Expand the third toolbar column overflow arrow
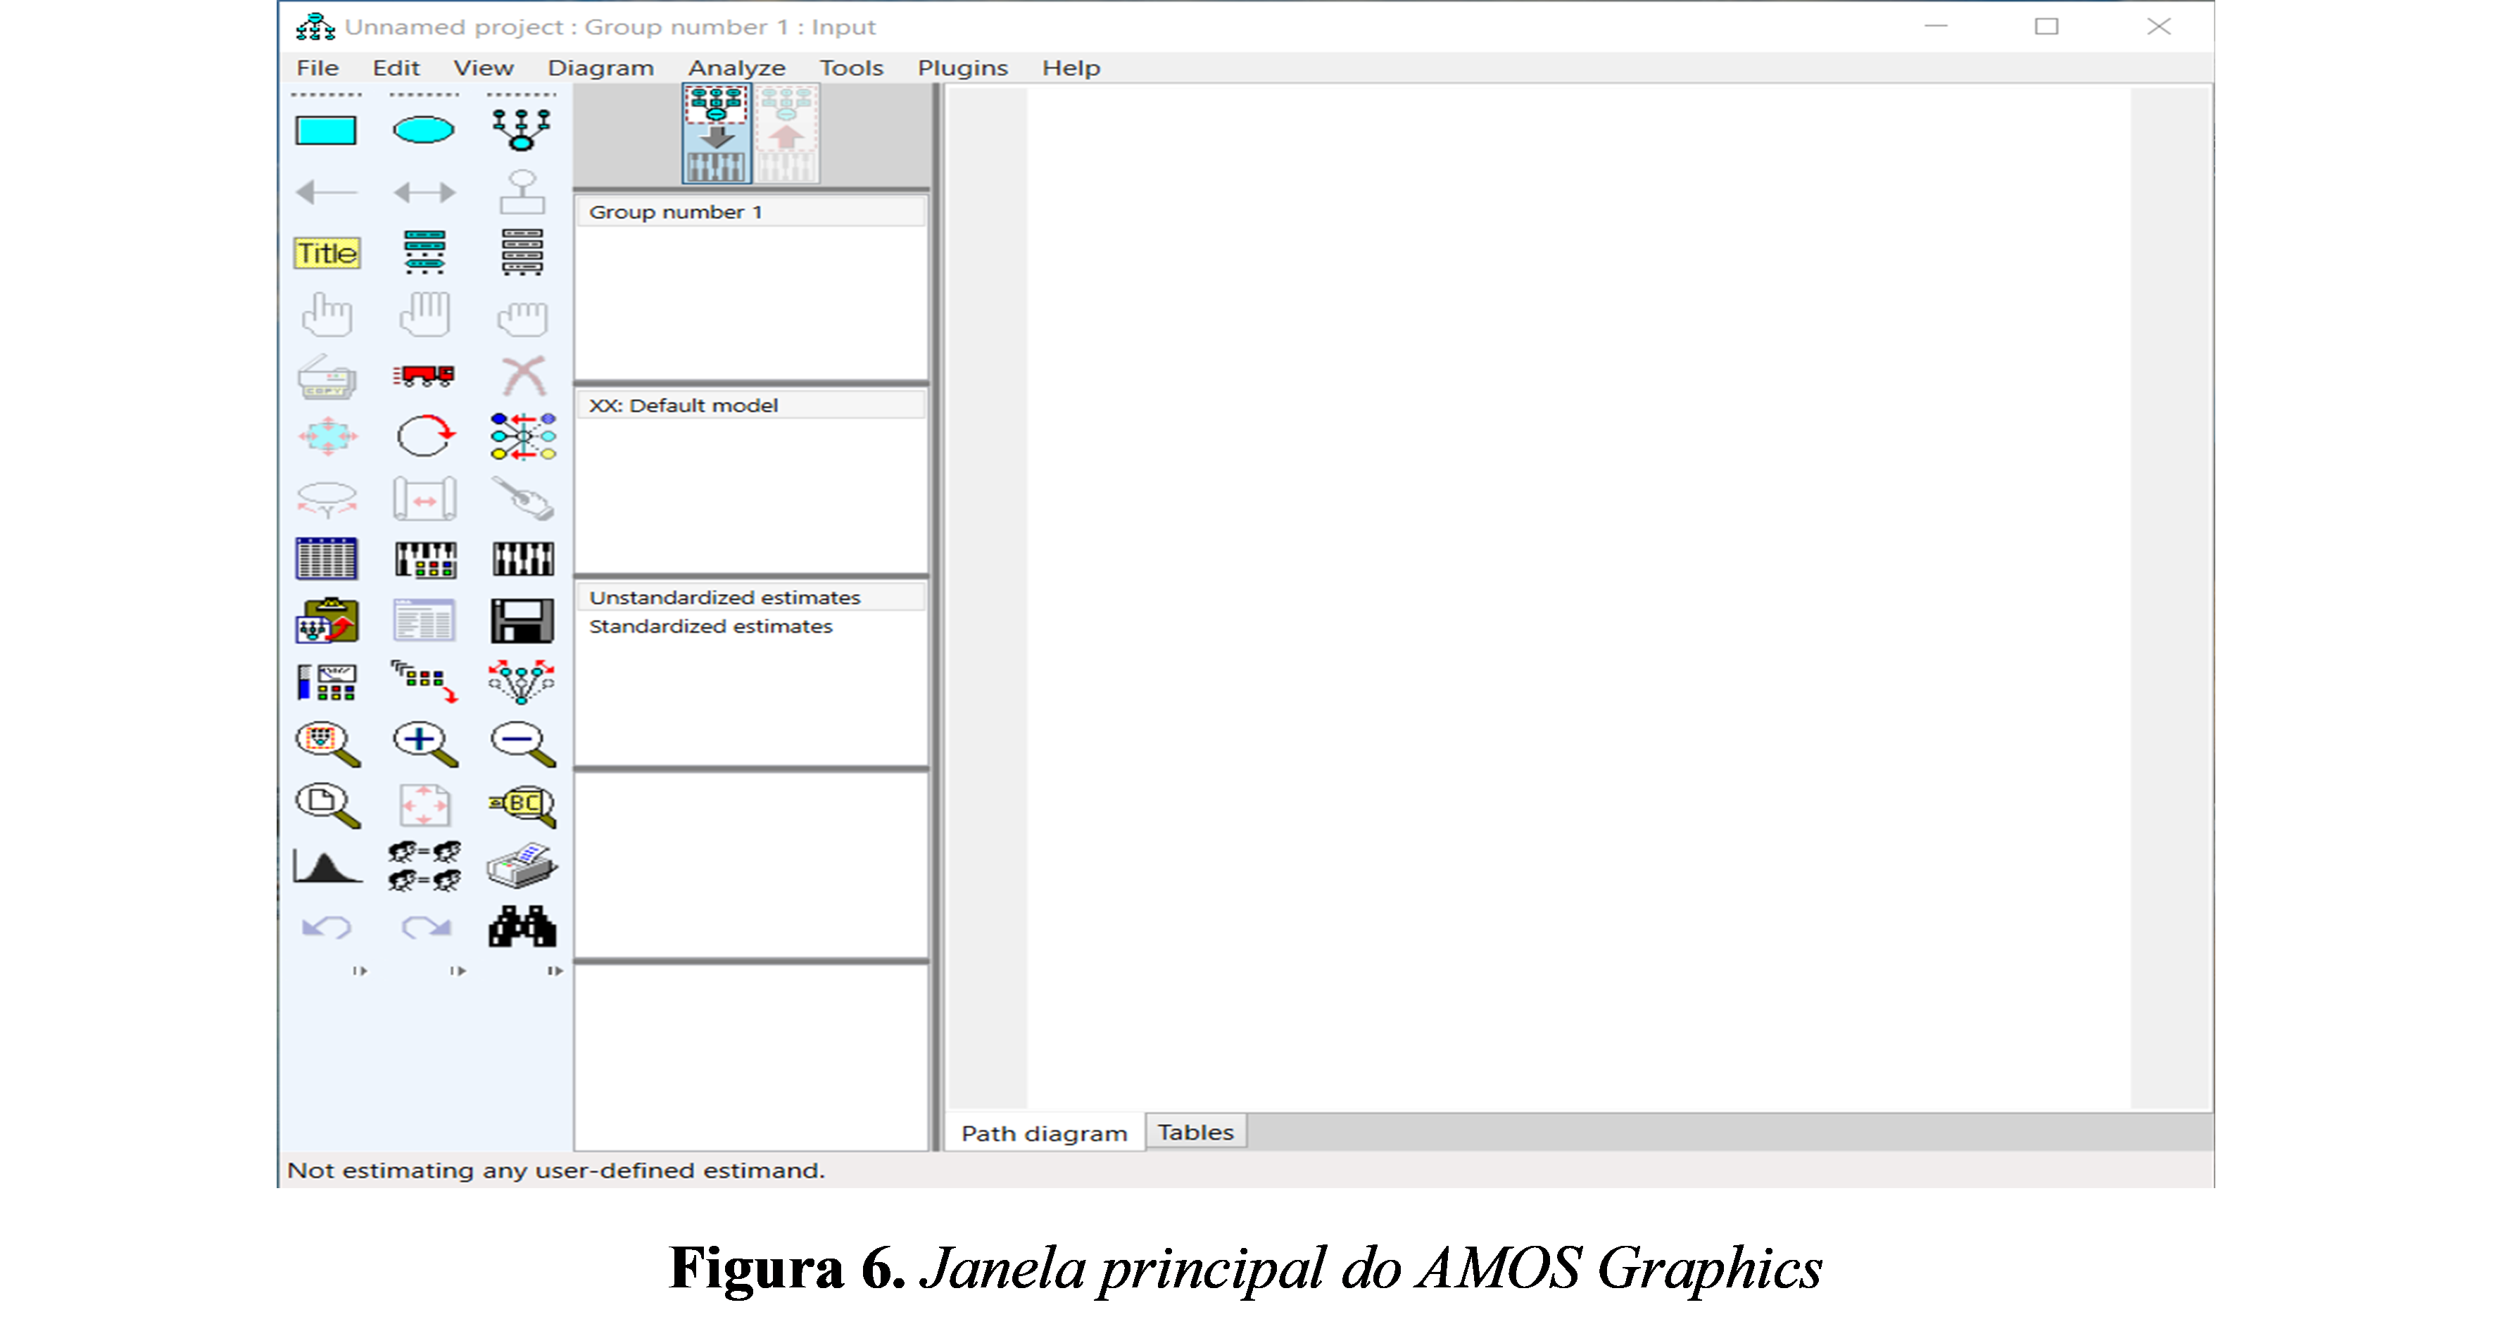This screenshot has height=1343, width=2494. coord(555,970)
